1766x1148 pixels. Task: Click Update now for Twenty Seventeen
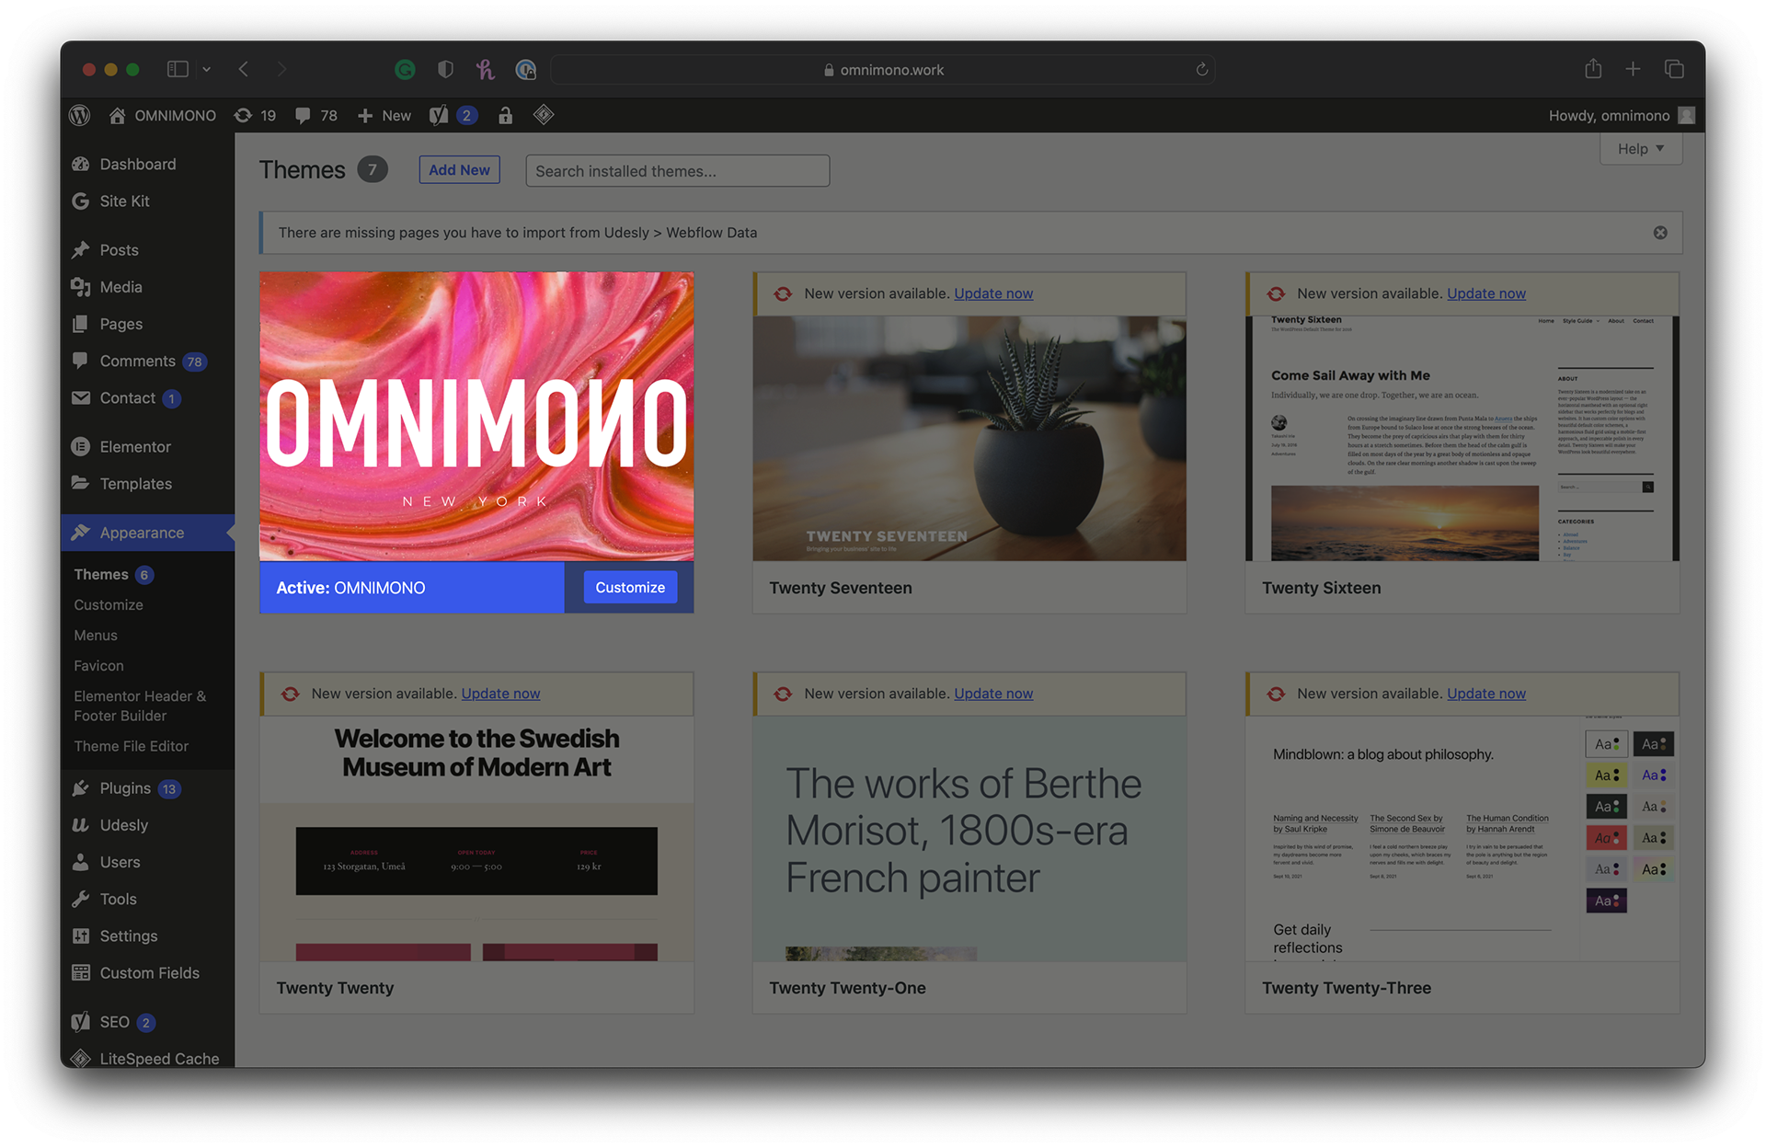click(x=993, y=293)
